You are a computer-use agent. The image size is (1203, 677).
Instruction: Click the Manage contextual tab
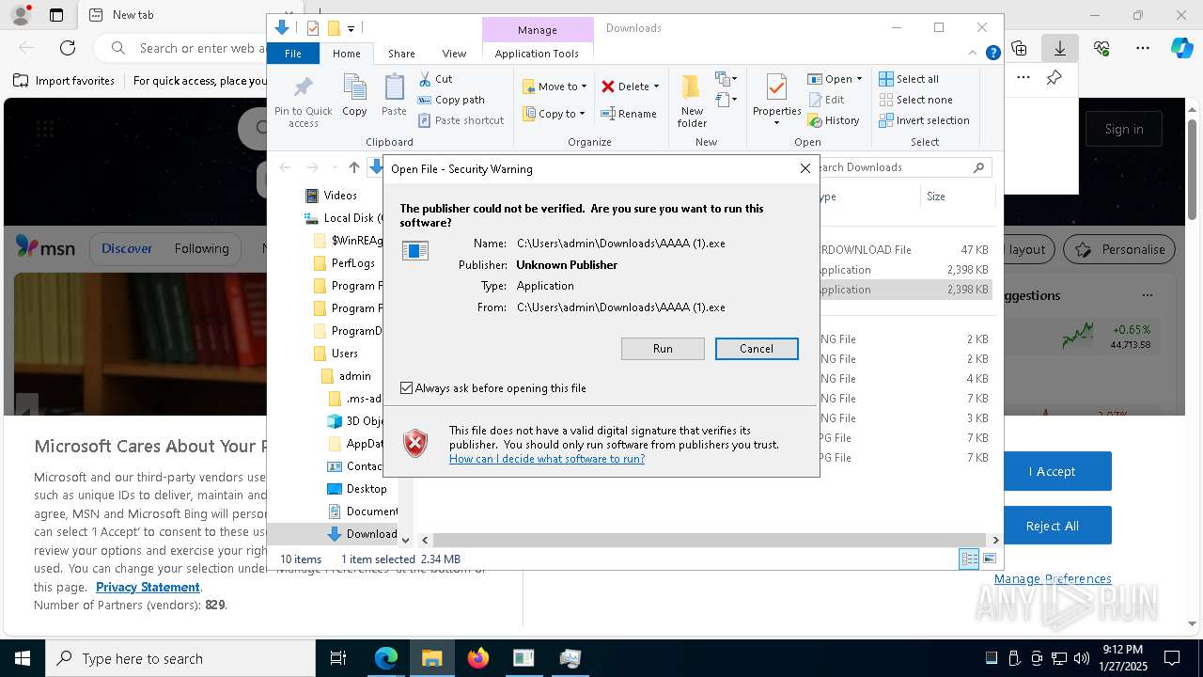tap(538, 30)
